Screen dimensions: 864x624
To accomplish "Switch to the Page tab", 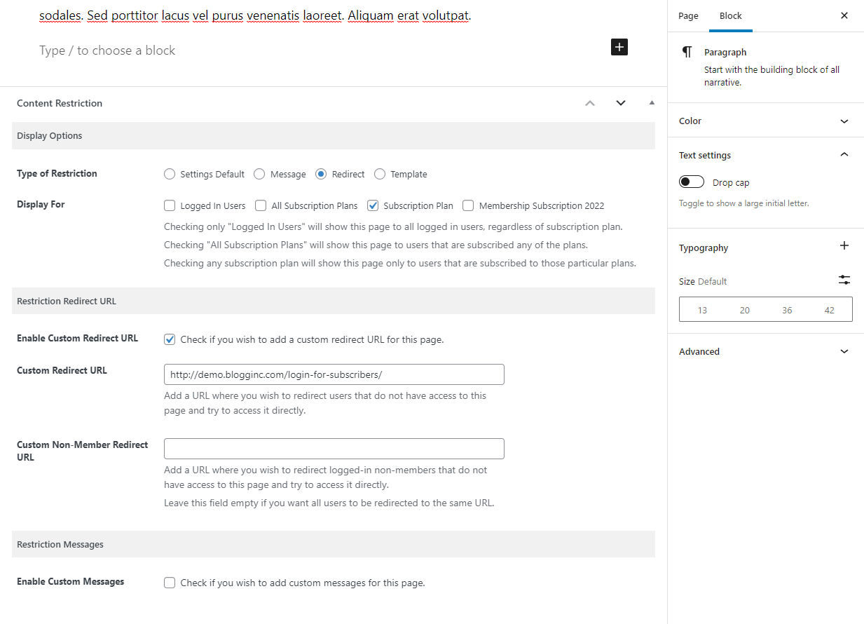I will 688,15.
